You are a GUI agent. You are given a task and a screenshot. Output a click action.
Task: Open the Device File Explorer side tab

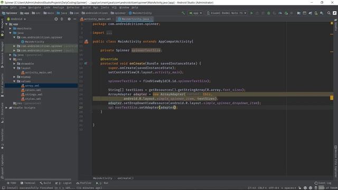[x=336, y=161]
